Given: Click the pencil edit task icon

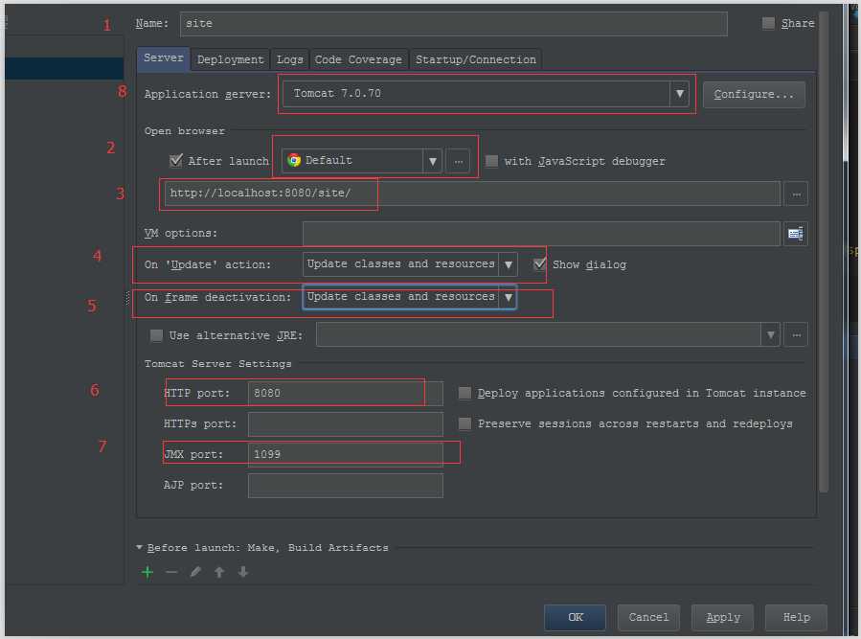Looking at the screenshot, I should point(195,572).
